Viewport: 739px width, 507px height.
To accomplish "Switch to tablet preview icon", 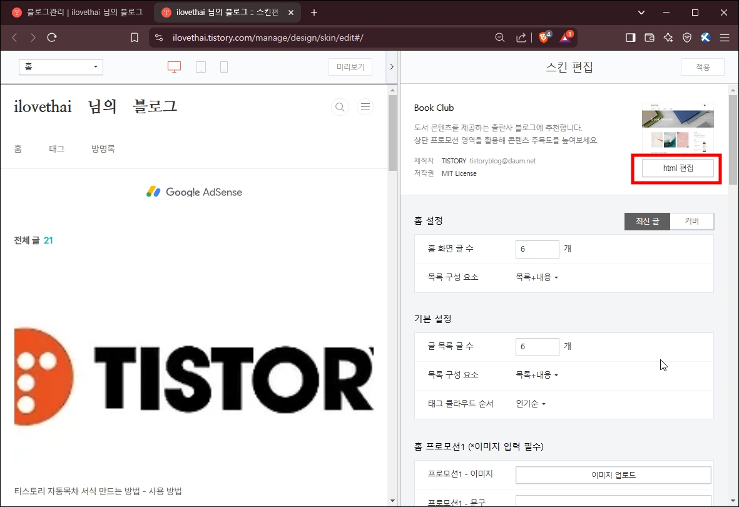I will coord(201,67).
